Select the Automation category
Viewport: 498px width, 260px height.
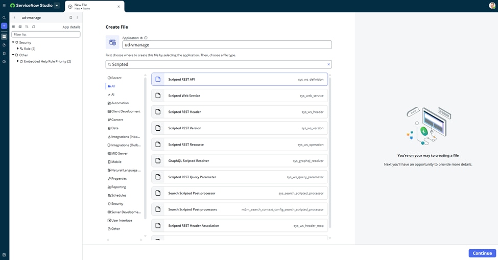click(120, 103)
